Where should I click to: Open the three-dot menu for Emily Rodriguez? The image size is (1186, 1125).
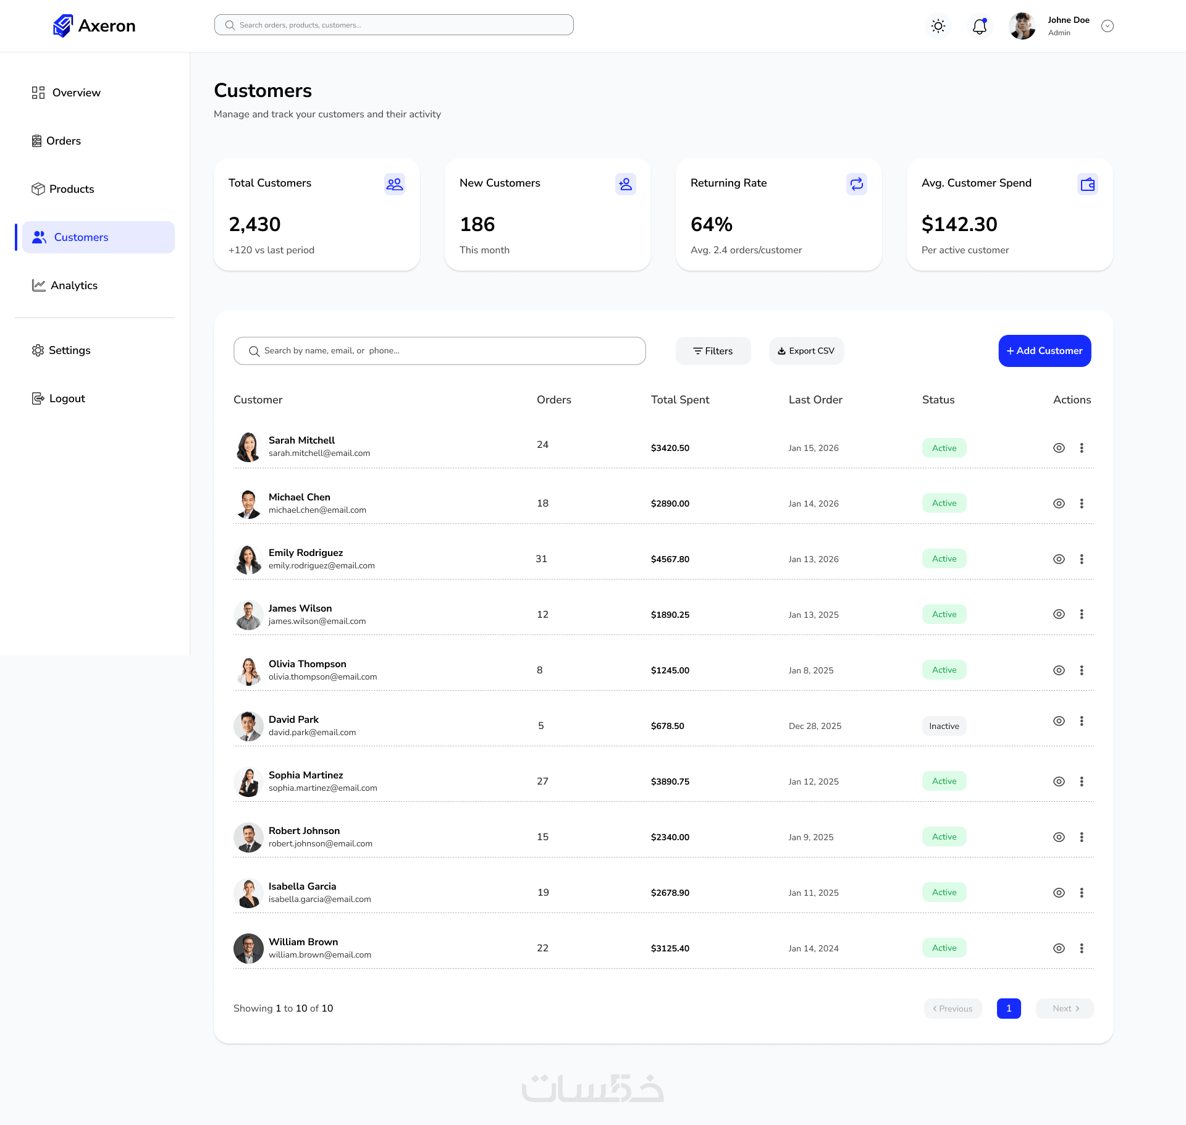[1082, 559]
